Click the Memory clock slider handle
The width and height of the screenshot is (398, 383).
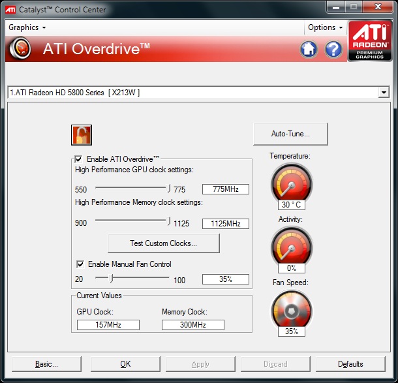[x=168, y=221]
